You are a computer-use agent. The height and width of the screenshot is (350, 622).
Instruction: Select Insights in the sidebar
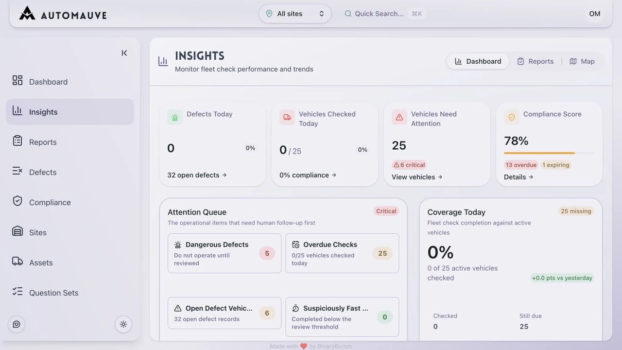[70, 112]
